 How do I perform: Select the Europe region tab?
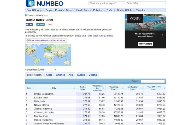click(81, 75)
